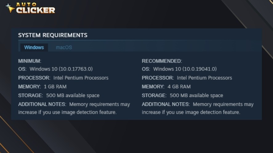Click recommended column 'image detection feature' line
273x153 pixels.
[191, 112]
